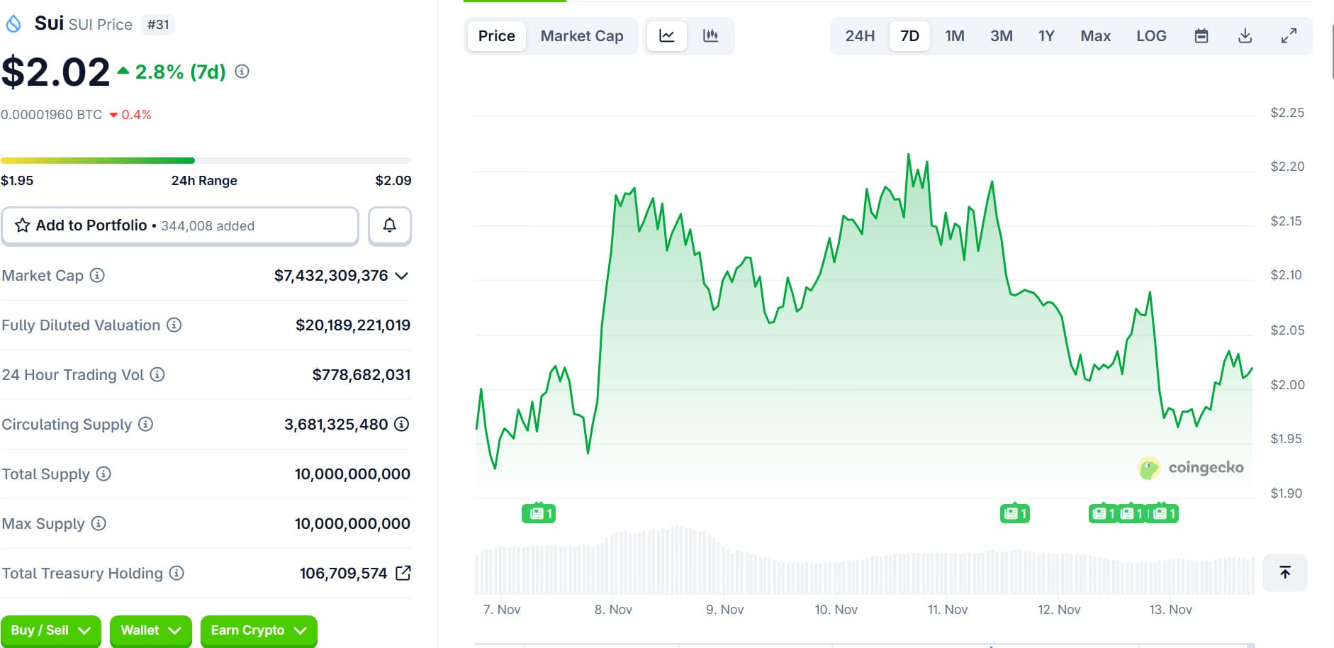Click Add to Portfolio button
Screen dimensions: 1334x648
tap(179, 225)
